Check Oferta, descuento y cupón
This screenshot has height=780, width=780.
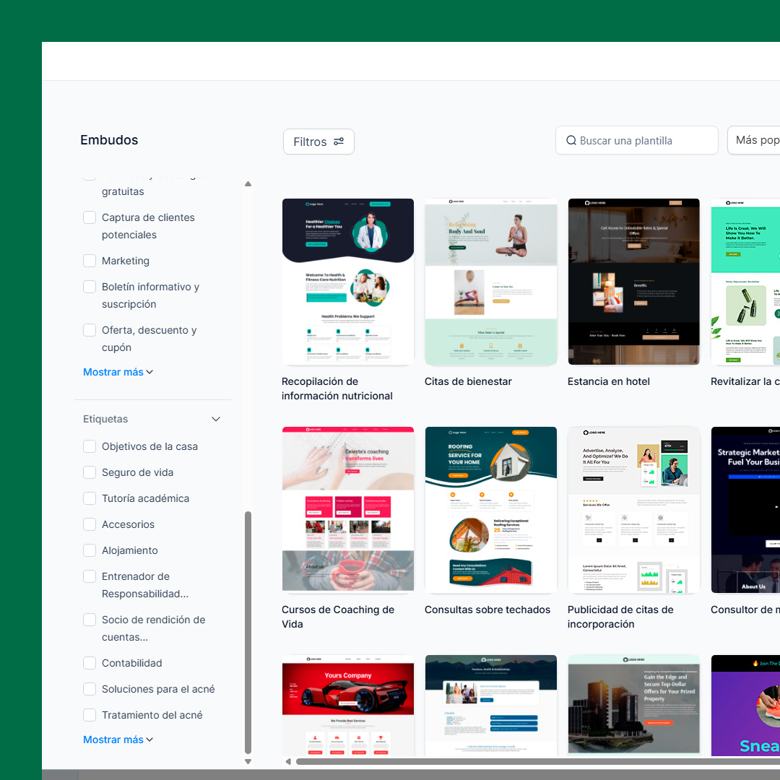tap(90, 330)
